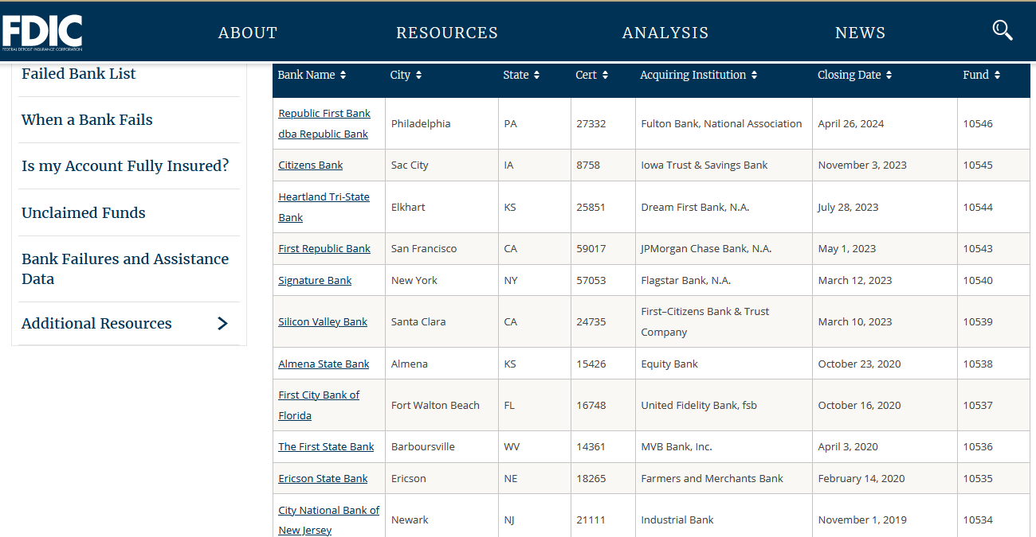Open the ABOUT menu
The height and width of the screenshot is (537, 1036).
(x=248, y=33)
